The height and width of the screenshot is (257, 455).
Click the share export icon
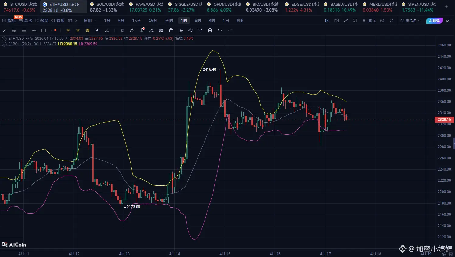pyautogui.click(x=449, y=21)
